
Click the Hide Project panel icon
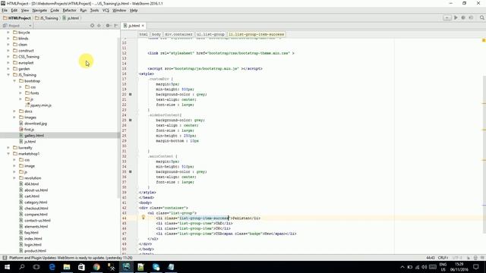116,26
